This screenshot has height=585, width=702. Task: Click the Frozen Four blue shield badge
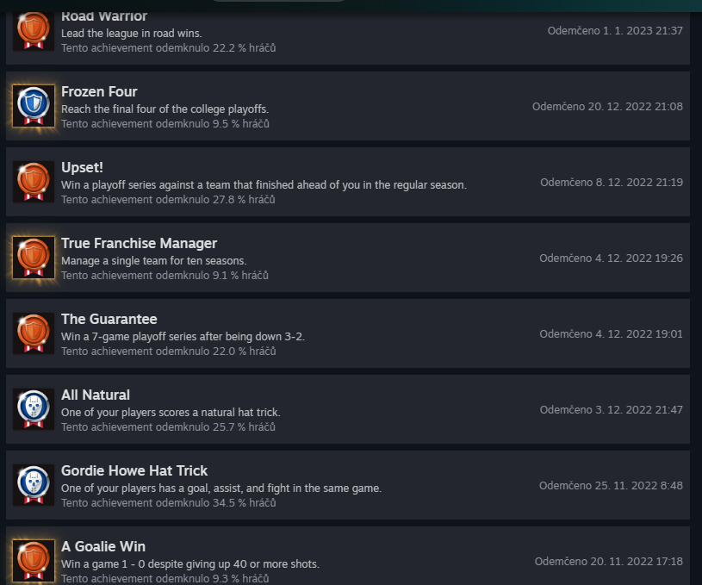[x=34, y=106]
